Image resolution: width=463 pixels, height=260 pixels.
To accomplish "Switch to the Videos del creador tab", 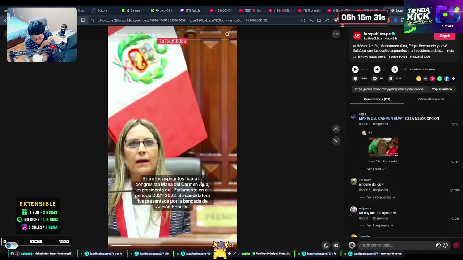I will (x=431, y=99).
